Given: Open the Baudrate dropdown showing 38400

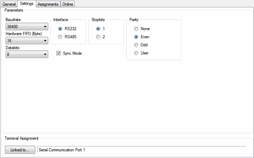Looking at the screenshot, I should point(27,27).
